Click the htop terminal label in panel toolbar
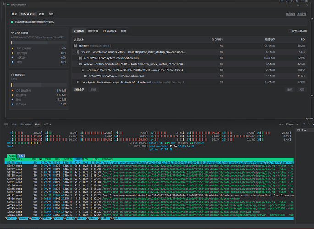 tap(290, 125)
